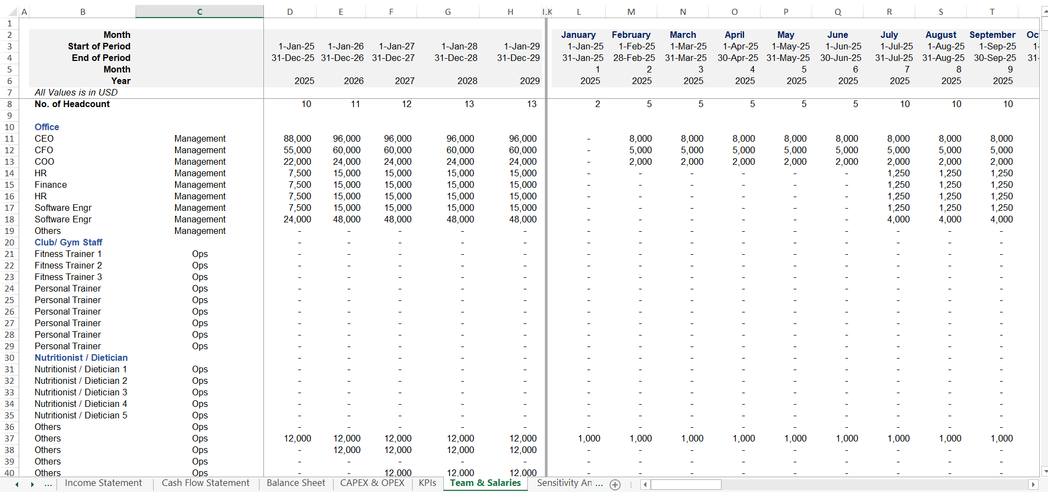Click the Select All corner triangle
The width and height of the screenshot is (1048, 492).
pyautogui.click(x=12, y=12)
